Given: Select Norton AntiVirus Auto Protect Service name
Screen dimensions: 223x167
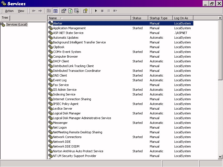Looking at the screenshot, I should pos(78,151).
